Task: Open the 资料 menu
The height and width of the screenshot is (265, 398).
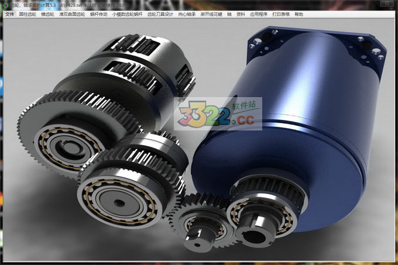Action: coord(241,14)
